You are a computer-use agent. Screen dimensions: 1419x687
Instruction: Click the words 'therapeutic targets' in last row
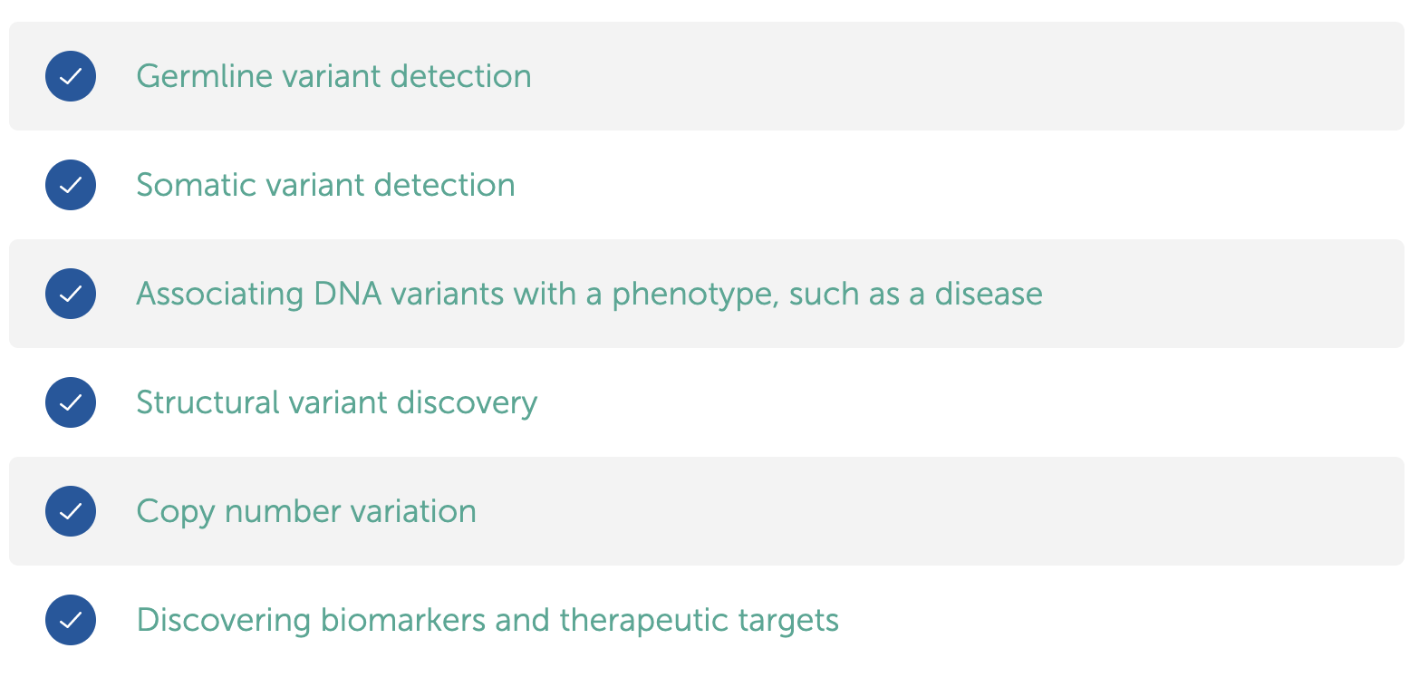point(700,621)
